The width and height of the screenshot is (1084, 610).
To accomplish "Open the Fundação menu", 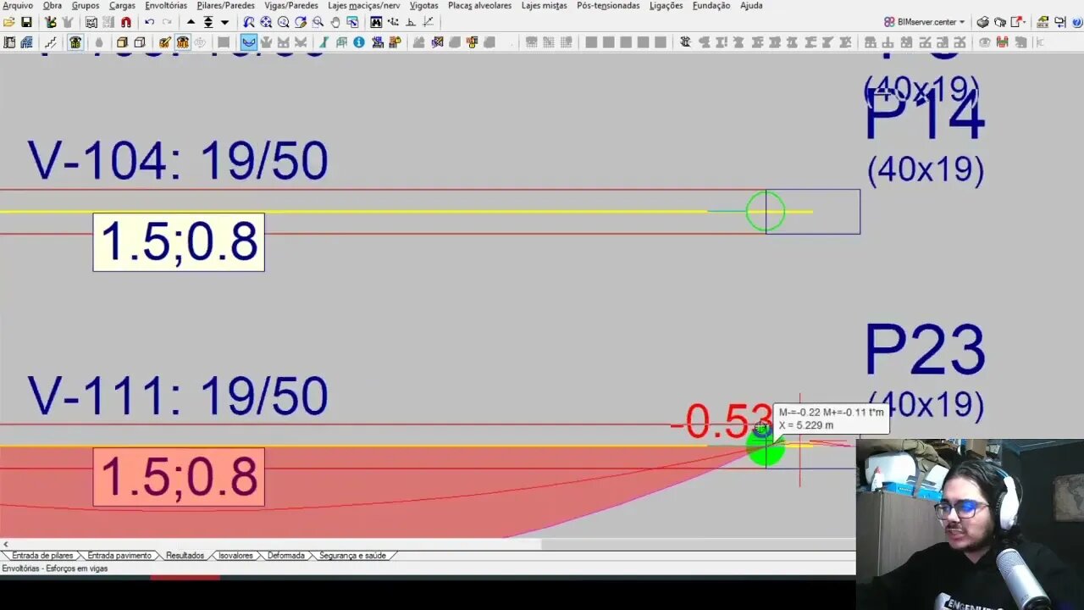I will [711, 5].
